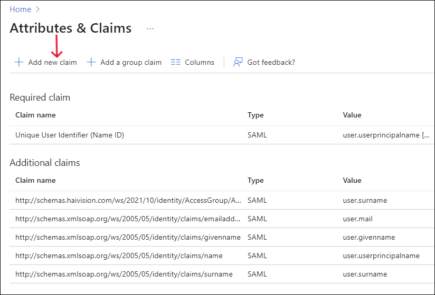Click the Required claim Value column header
This screenshot has height=295, width=435.
[352, 115]
